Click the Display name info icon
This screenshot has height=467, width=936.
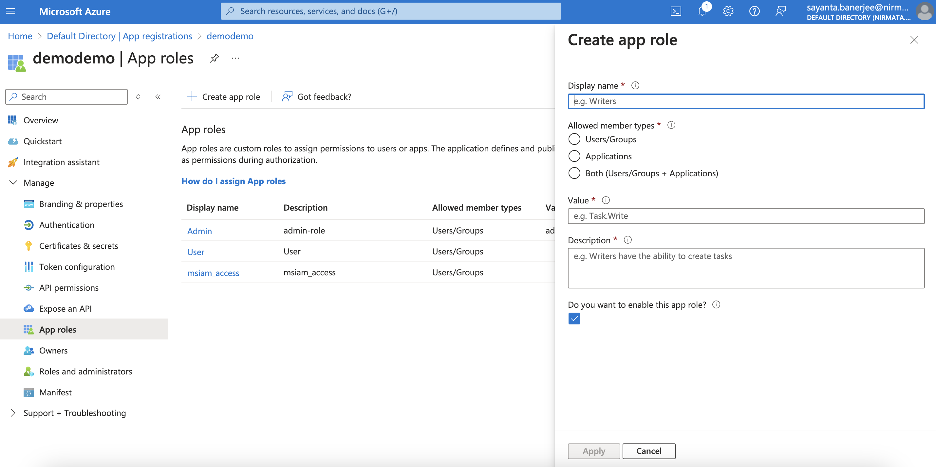point(635,85)
